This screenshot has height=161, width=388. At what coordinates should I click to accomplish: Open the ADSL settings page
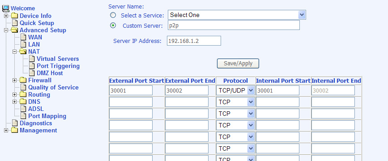click(36, 109)
